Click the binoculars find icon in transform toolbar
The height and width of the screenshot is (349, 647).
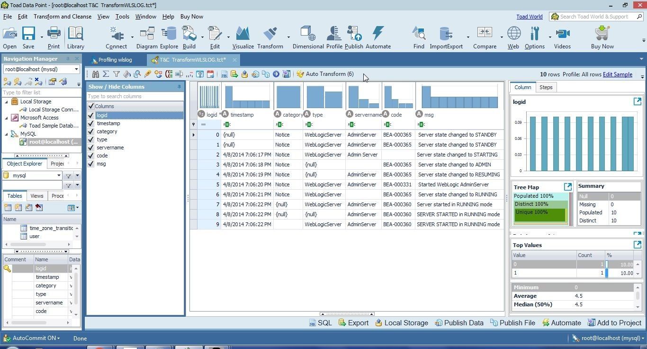click(95, 74)
